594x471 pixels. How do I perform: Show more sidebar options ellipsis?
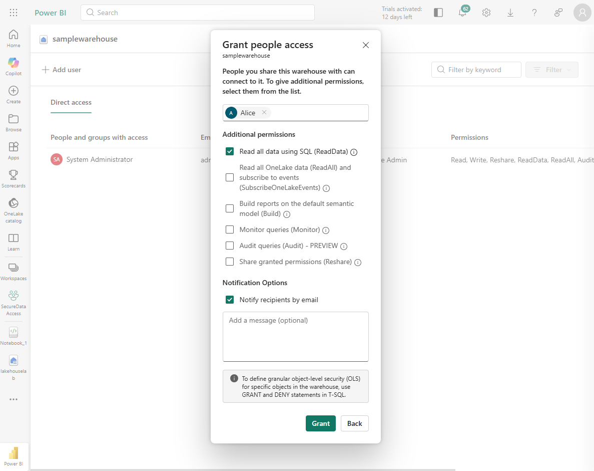pos(13,399)
